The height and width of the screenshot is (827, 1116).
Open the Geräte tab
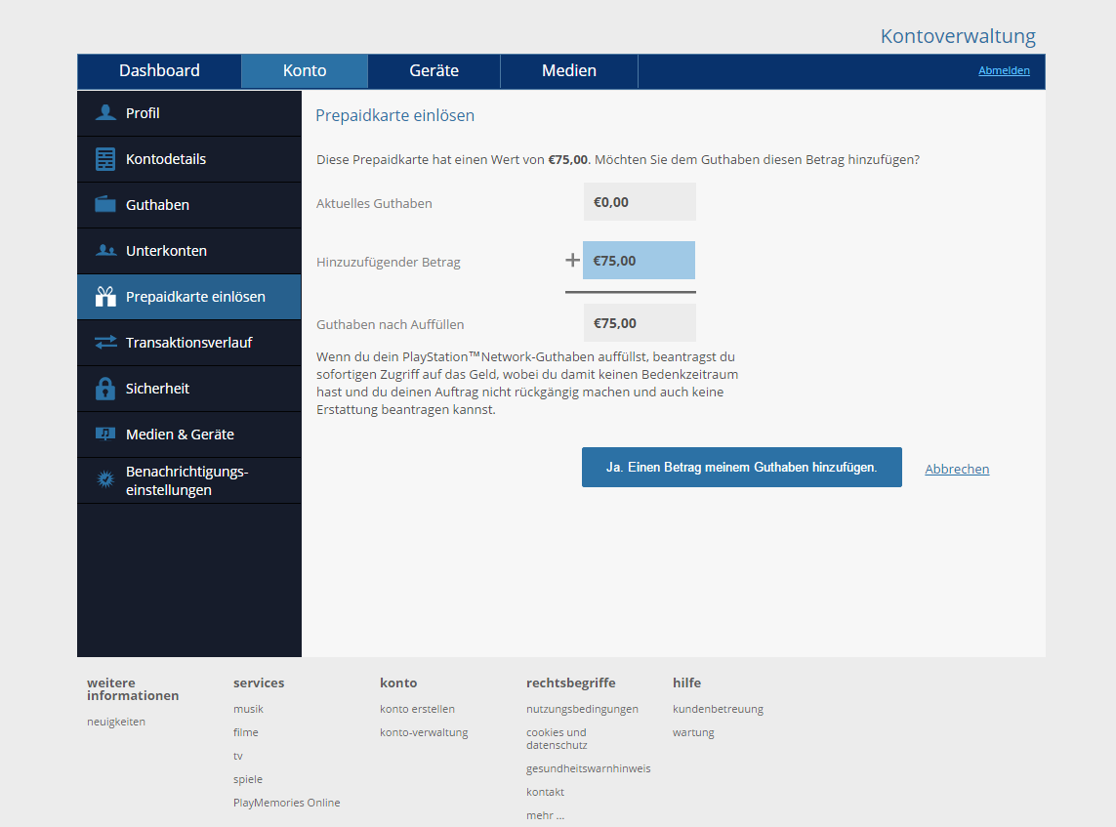click(x=434, y=70)
